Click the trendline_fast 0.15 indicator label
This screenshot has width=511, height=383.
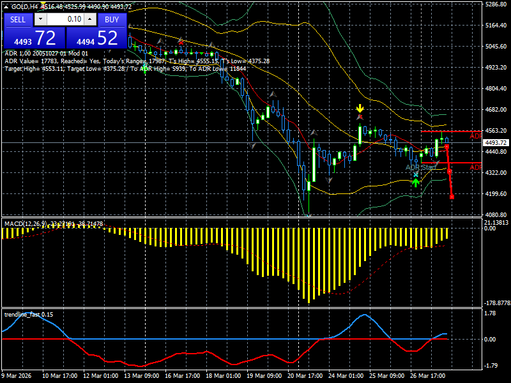coord(29,315)
